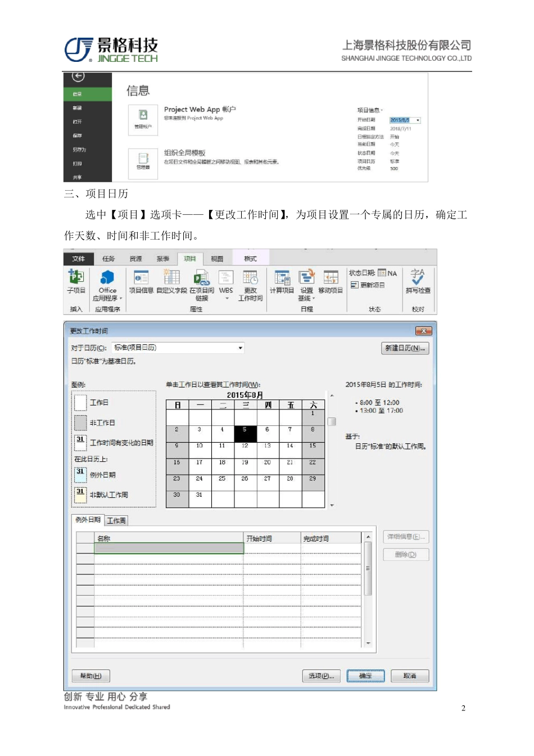Expand the WBS dropdown arrow
Screen dimensions: 534x756
click(x=227, y=299)
